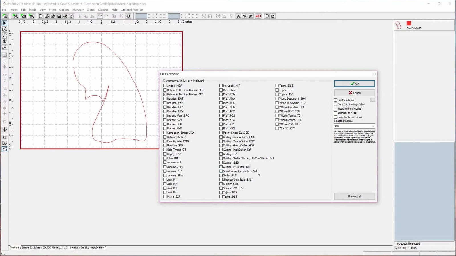
Task: Switch to the Stitches tab
Action: (x=36, y=247)
